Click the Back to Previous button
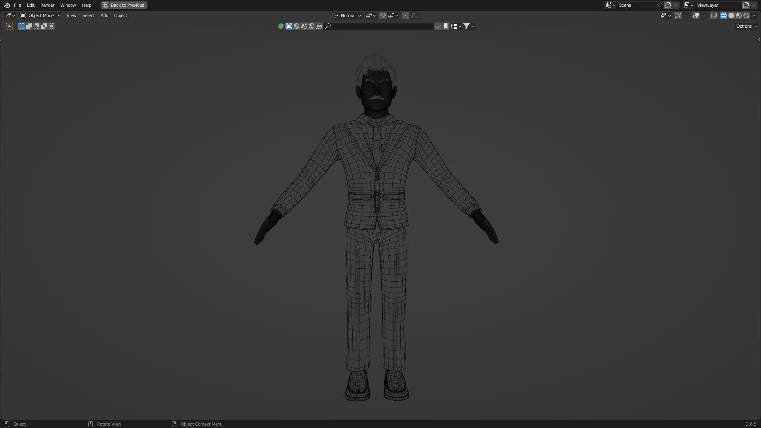Screen dimensions: 761x428 coord(124,5)
